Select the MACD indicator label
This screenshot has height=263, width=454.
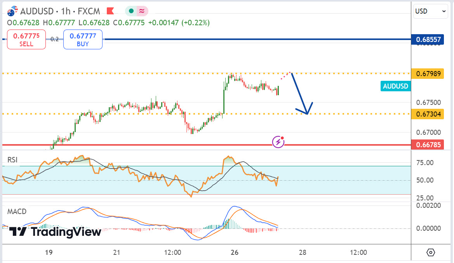(17, 212)
